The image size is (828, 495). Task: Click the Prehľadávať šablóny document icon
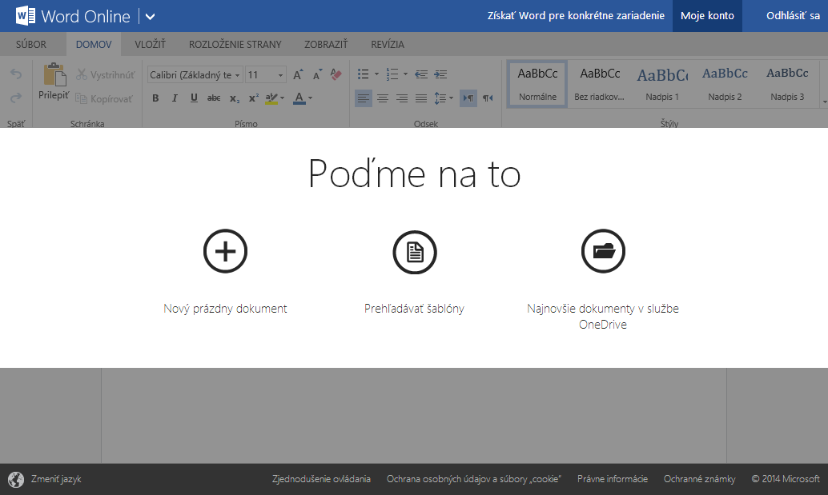coord(414,251)
